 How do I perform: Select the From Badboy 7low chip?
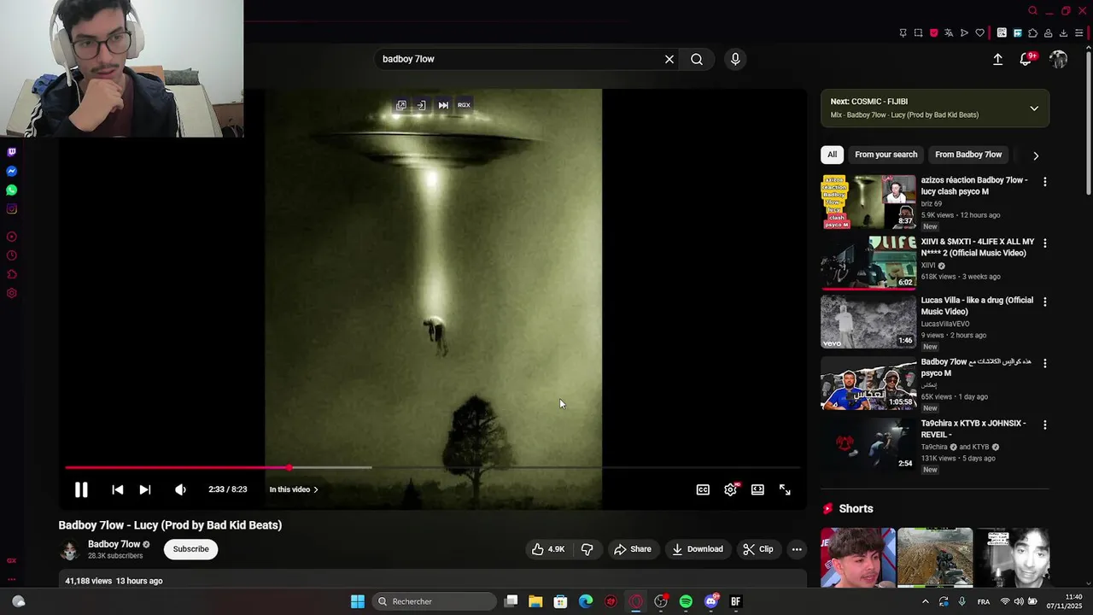[x=968, y=155]
